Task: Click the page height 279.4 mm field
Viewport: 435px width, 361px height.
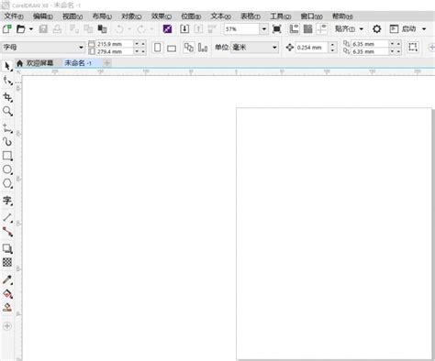Action: coord(115,51)
